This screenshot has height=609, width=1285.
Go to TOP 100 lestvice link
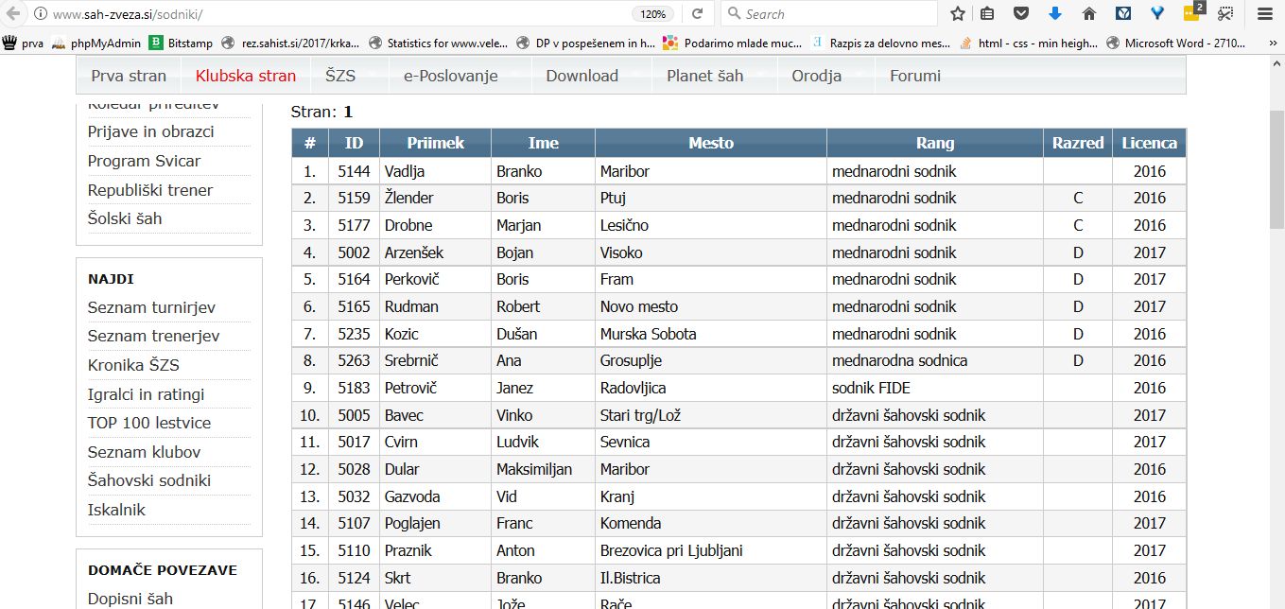149,423
